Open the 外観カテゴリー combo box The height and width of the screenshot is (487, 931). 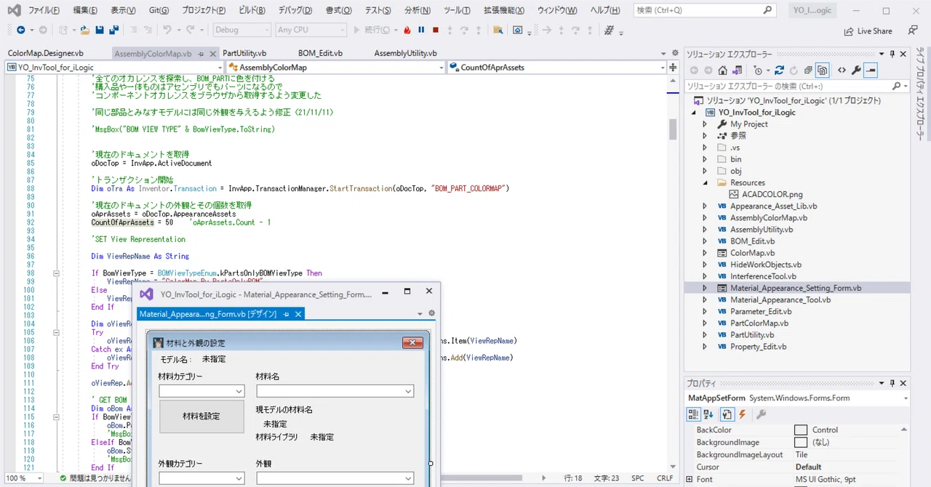(x=201, y=478)
